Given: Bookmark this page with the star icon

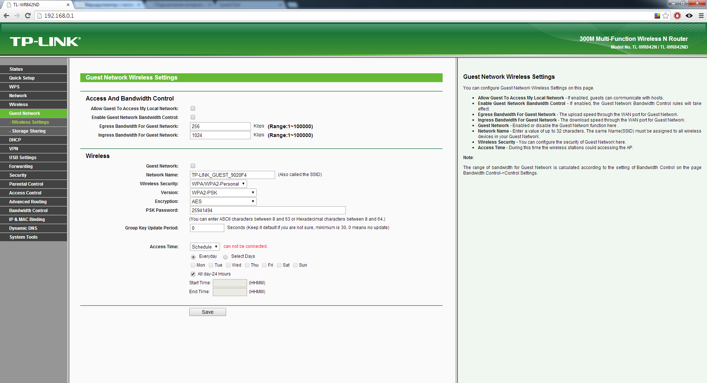Looking at the screenshot, I should point(666,15).
